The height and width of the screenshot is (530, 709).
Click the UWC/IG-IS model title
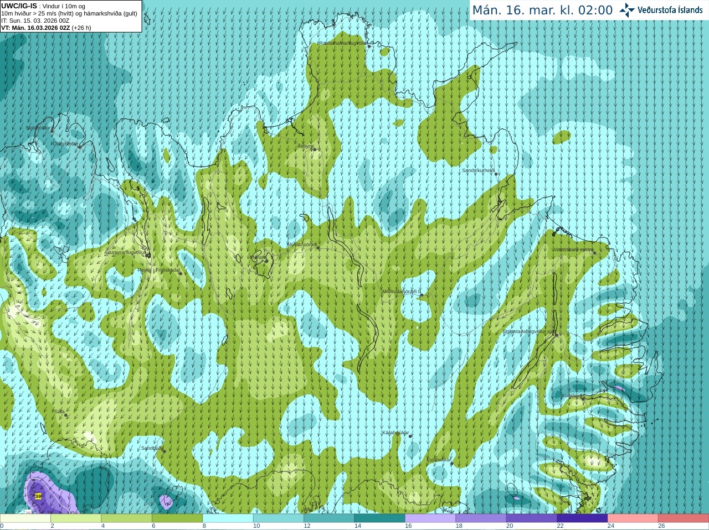point(19,6)
